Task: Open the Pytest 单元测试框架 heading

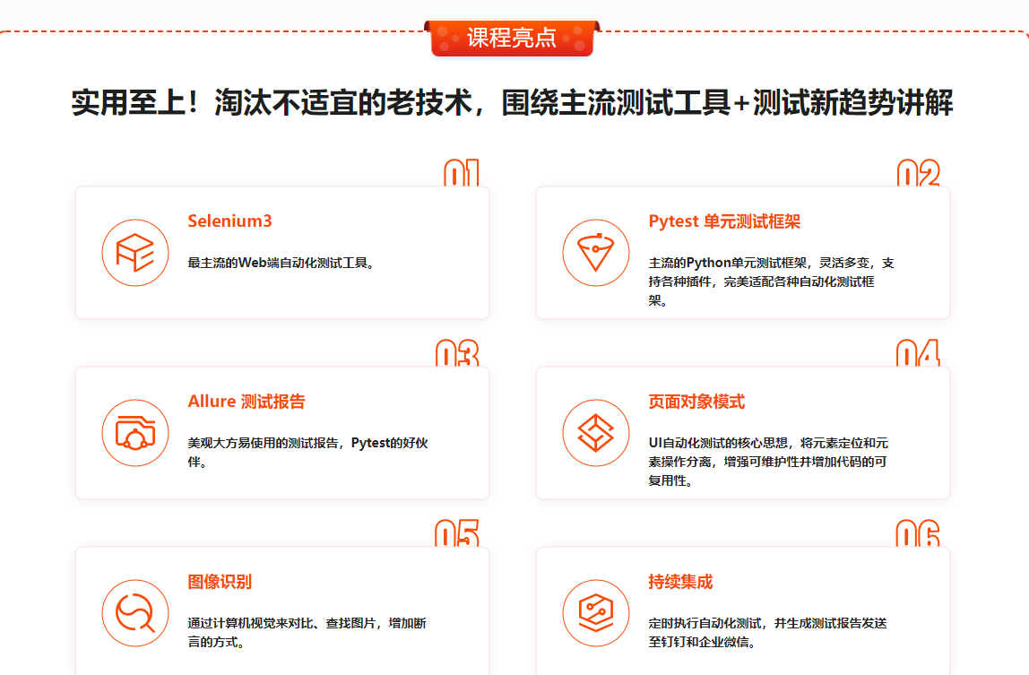Action: click(x=724, y=221)
